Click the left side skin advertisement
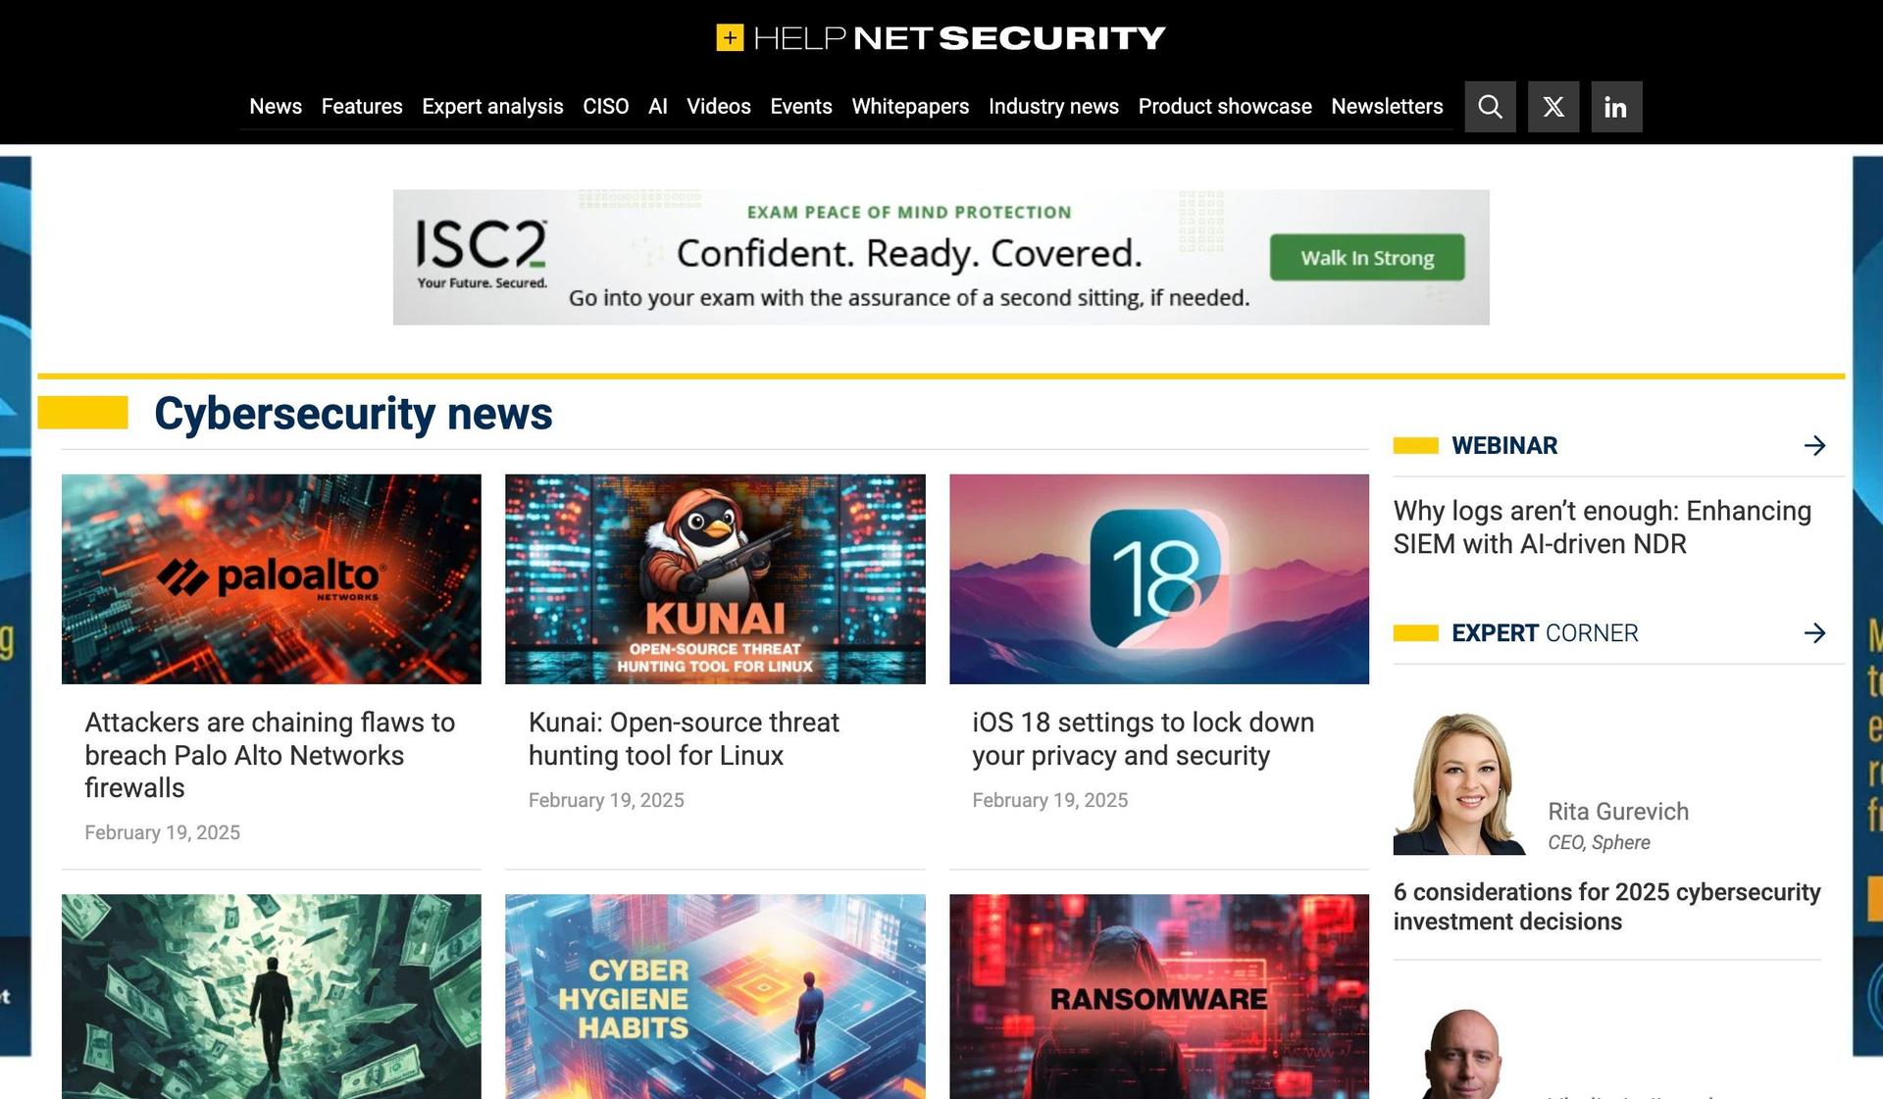 tap(15, 606)
